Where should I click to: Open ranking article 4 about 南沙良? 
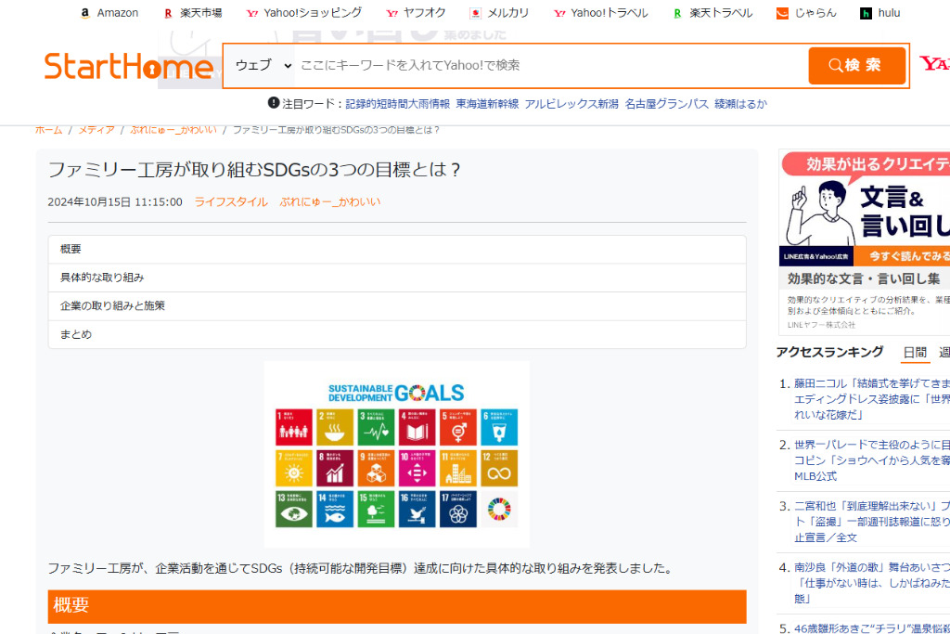tap(872, 583)
